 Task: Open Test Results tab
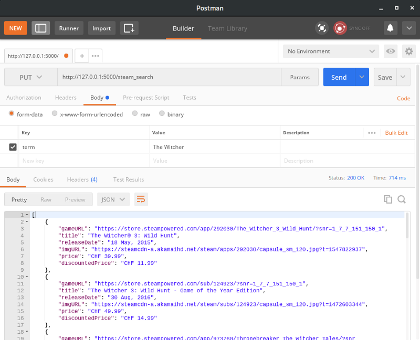click(x=129, y=179)
